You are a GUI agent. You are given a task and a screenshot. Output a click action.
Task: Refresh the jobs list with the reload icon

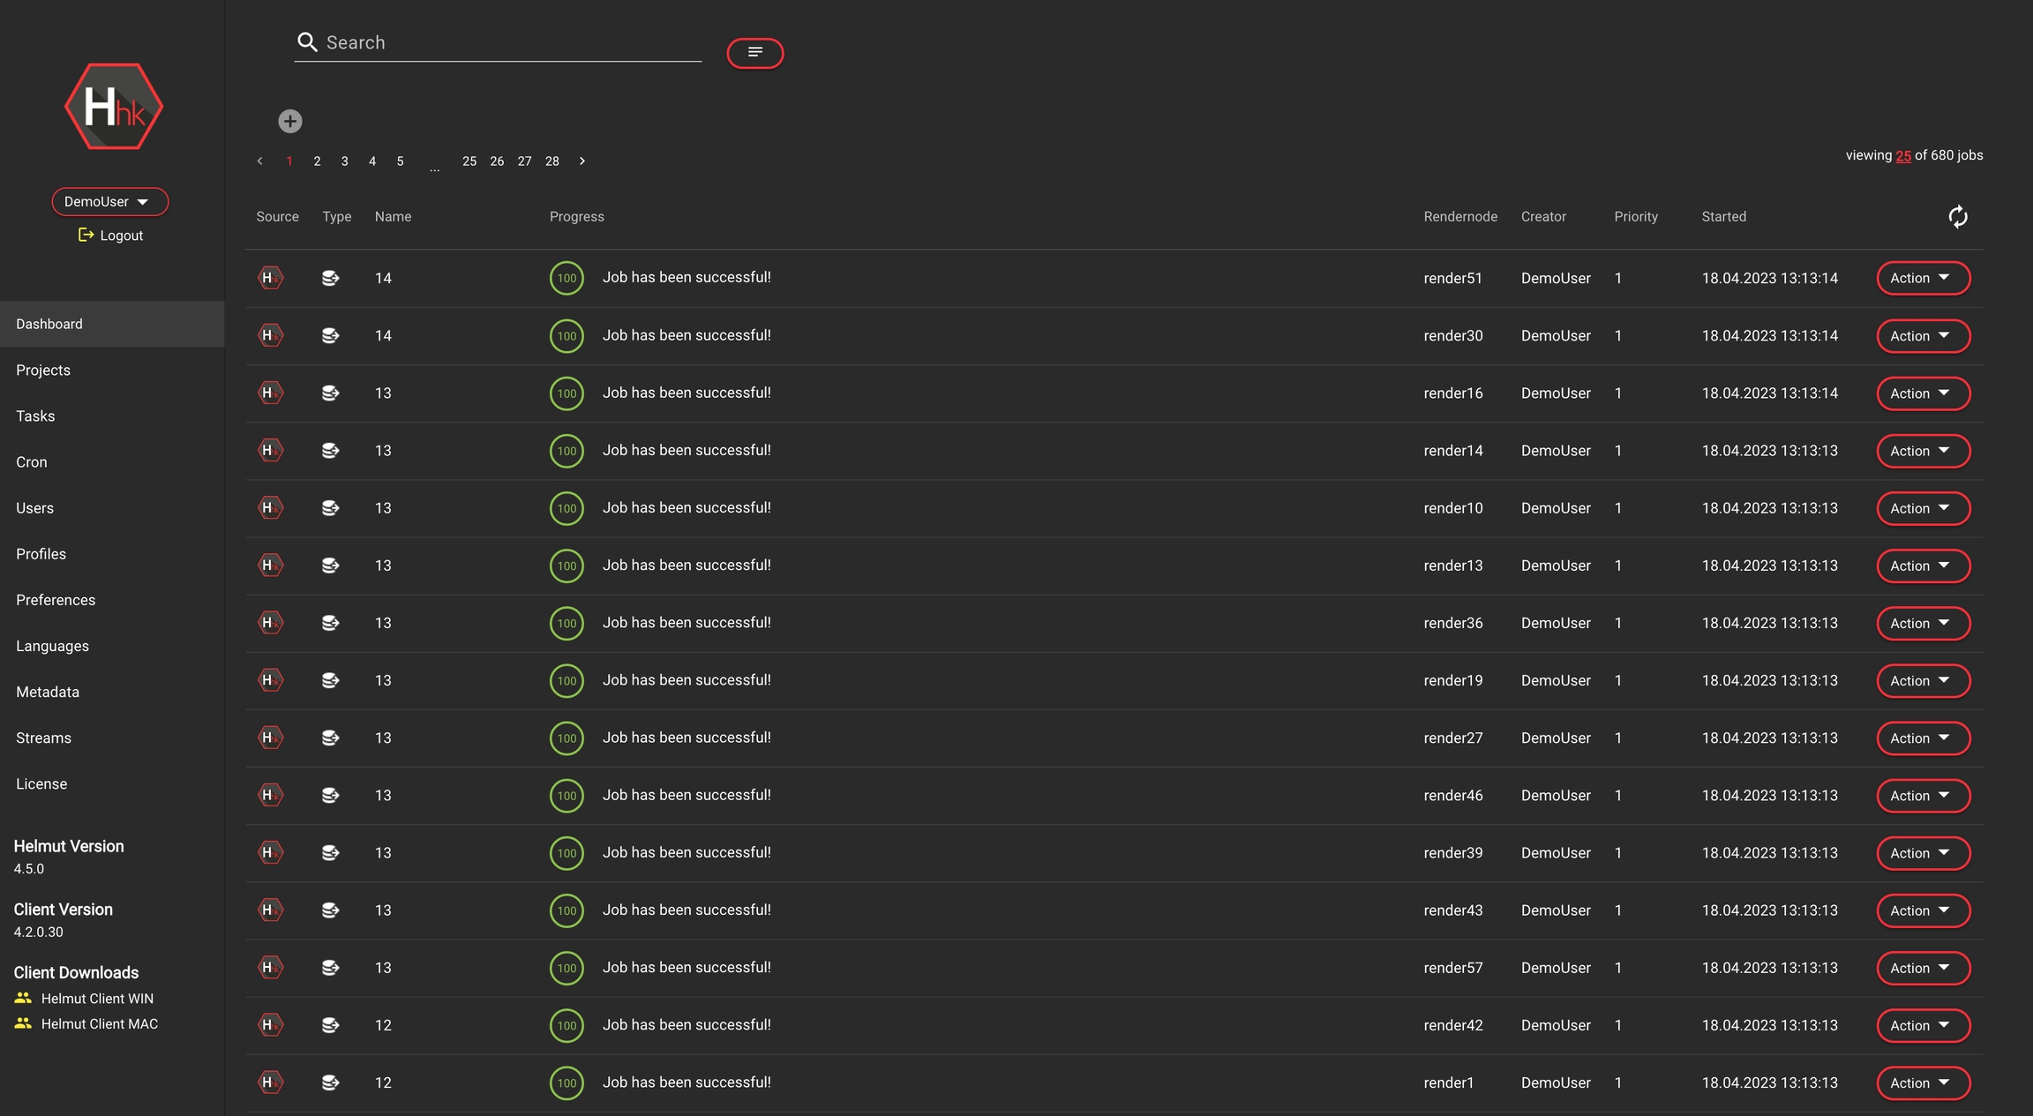(1957, 217)
